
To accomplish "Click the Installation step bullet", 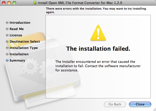I will pos(7,54).
